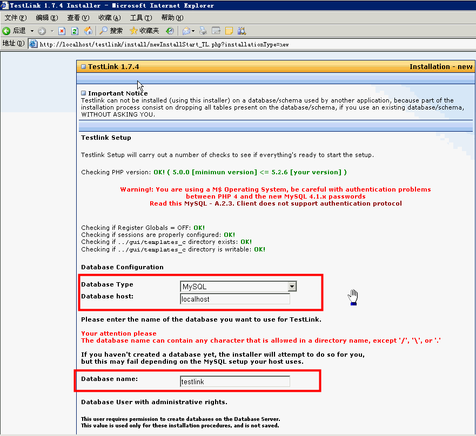This screenshot has width=476, height=436.
Task: Click the IE page icon in address bar
Action: point(33,44)
